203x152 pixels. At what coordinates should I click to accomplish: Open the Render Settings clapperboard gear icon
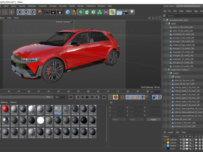(60, 12)
